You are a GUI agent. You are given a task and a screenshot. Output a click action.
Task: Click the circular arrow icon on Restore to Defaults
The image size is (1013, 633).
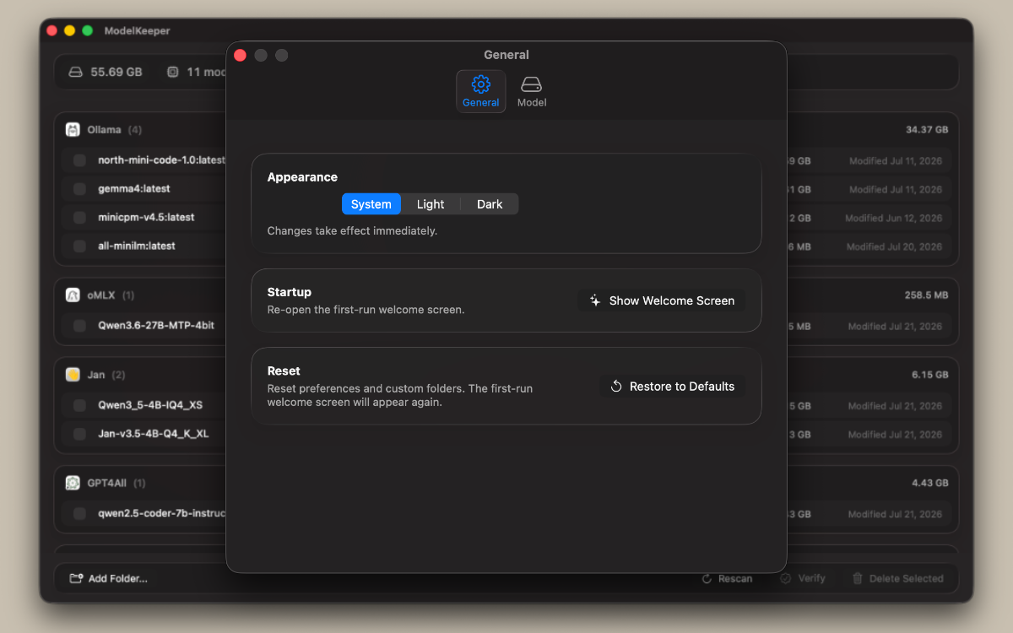point(616,387)
